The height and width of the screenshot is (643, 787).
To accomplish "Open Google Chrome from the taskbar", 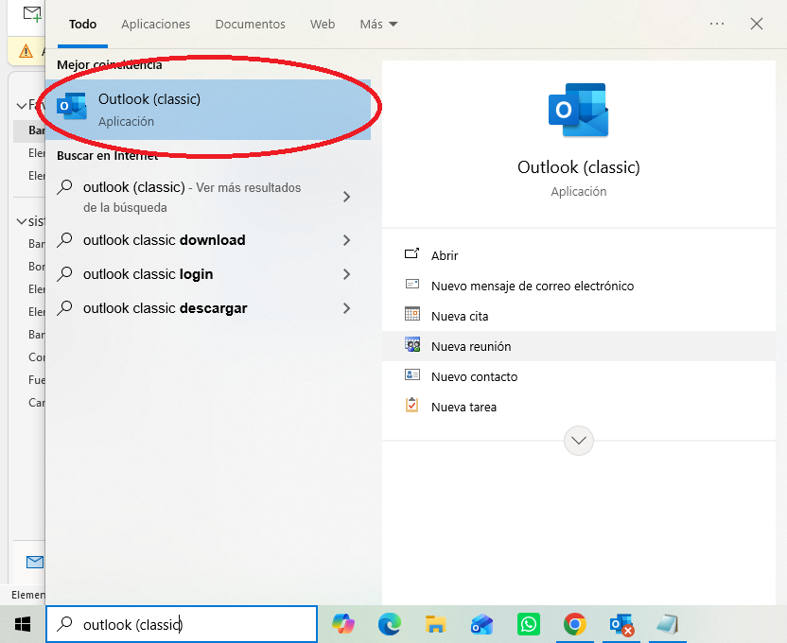I will (575, 624).
